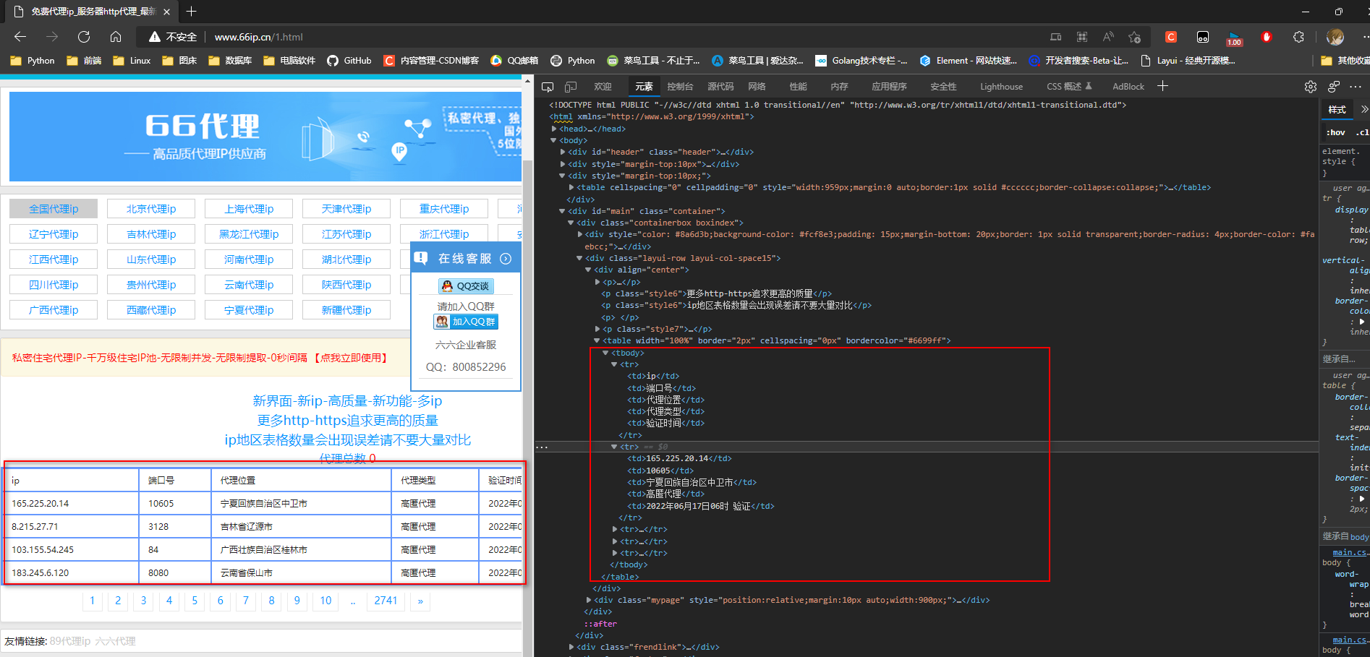
Task: Open the Linux bookmarks folder
Action: (132, 61)
